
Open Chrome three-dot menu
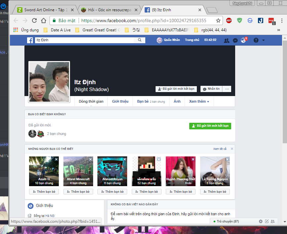282,20
